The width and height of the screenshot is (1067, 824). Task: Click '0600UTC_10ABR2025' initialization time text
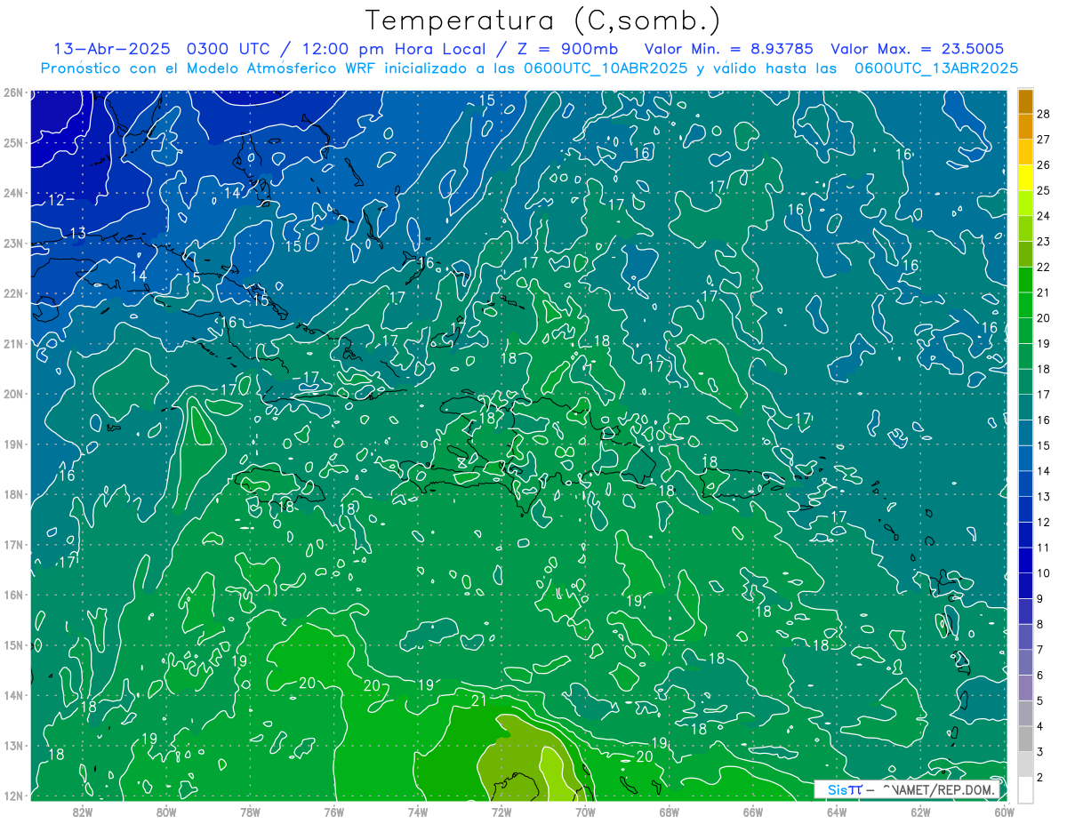click(x=606, y=68)
